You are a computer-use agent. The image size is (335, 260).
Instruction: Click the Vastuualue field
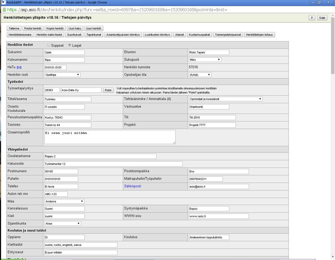209,106
